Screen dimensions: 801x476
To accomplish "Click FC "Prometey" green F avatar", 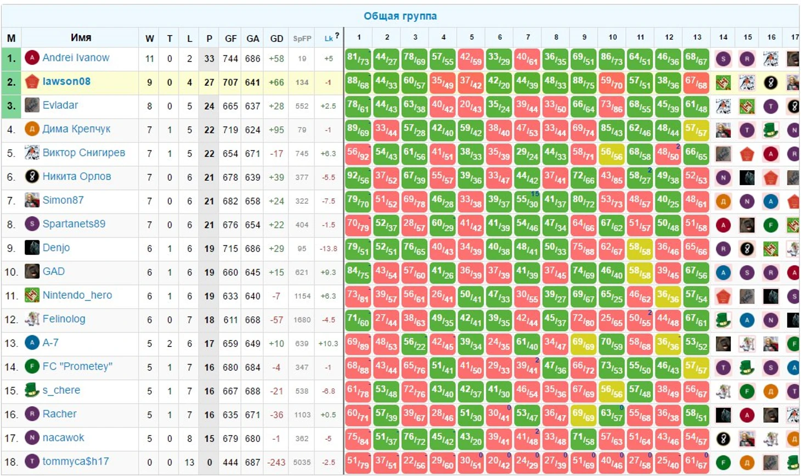I will (x=32, y=366).
